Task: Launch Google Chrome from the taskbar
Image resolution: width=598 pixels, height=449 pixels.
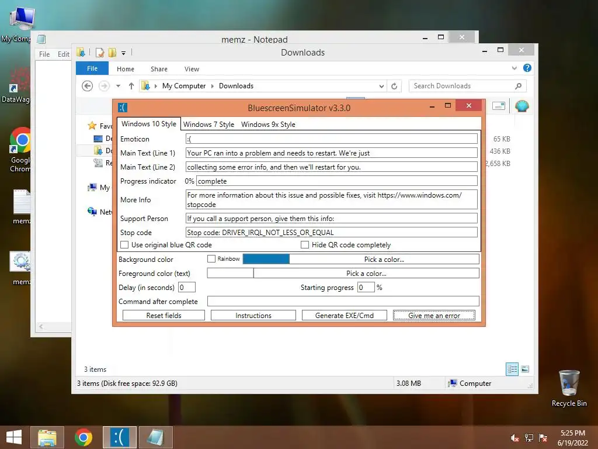Action: (x=84, y=437)
